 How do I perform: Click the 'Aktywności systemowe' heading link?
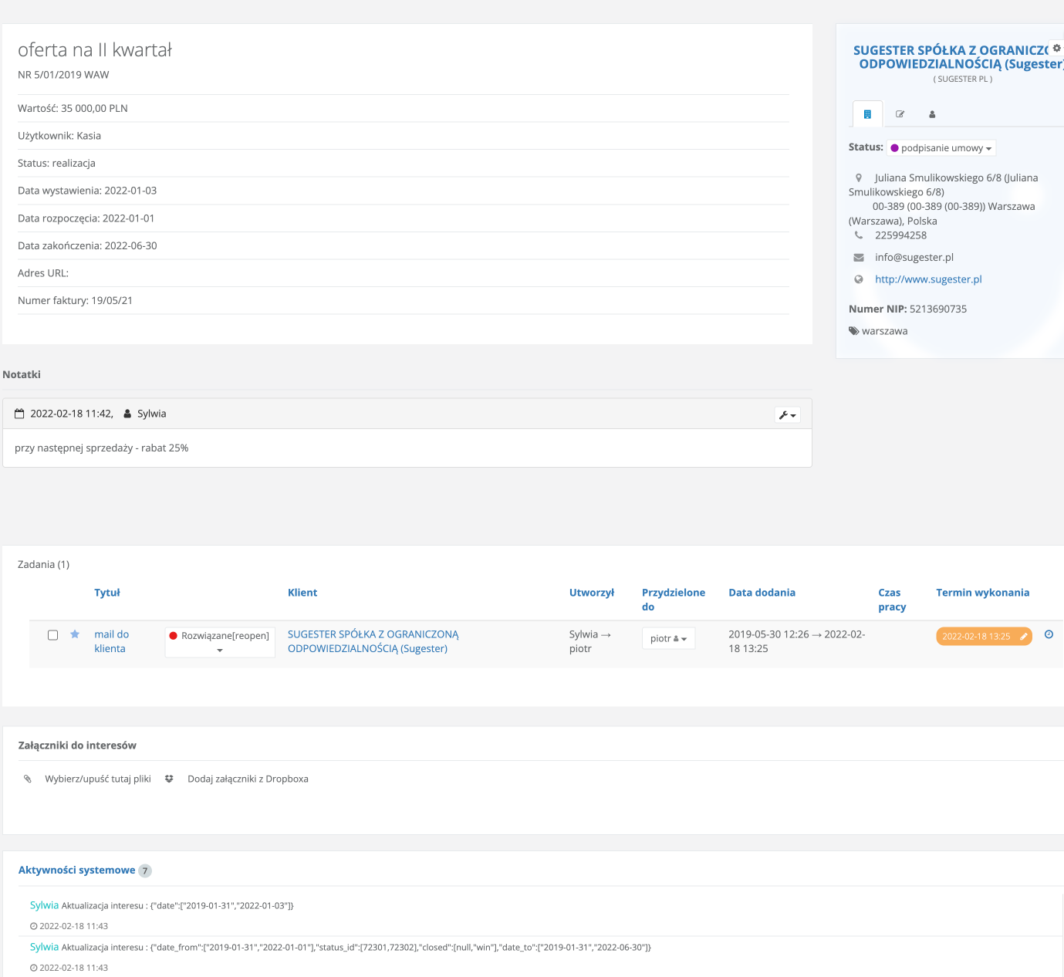[x=76, y=871]
